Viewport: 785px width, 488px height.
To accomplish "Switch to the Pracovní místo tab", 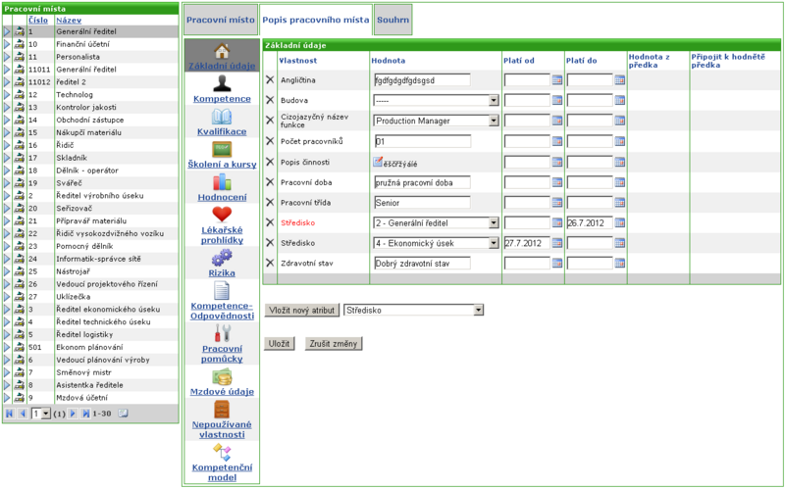I will point(220,20).
